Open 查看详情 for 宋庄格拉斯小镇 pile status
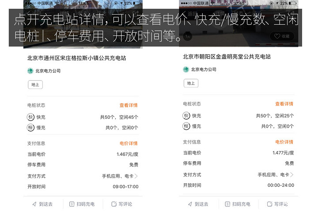Viewport: 318px width, 212px height. coord(129,105)
